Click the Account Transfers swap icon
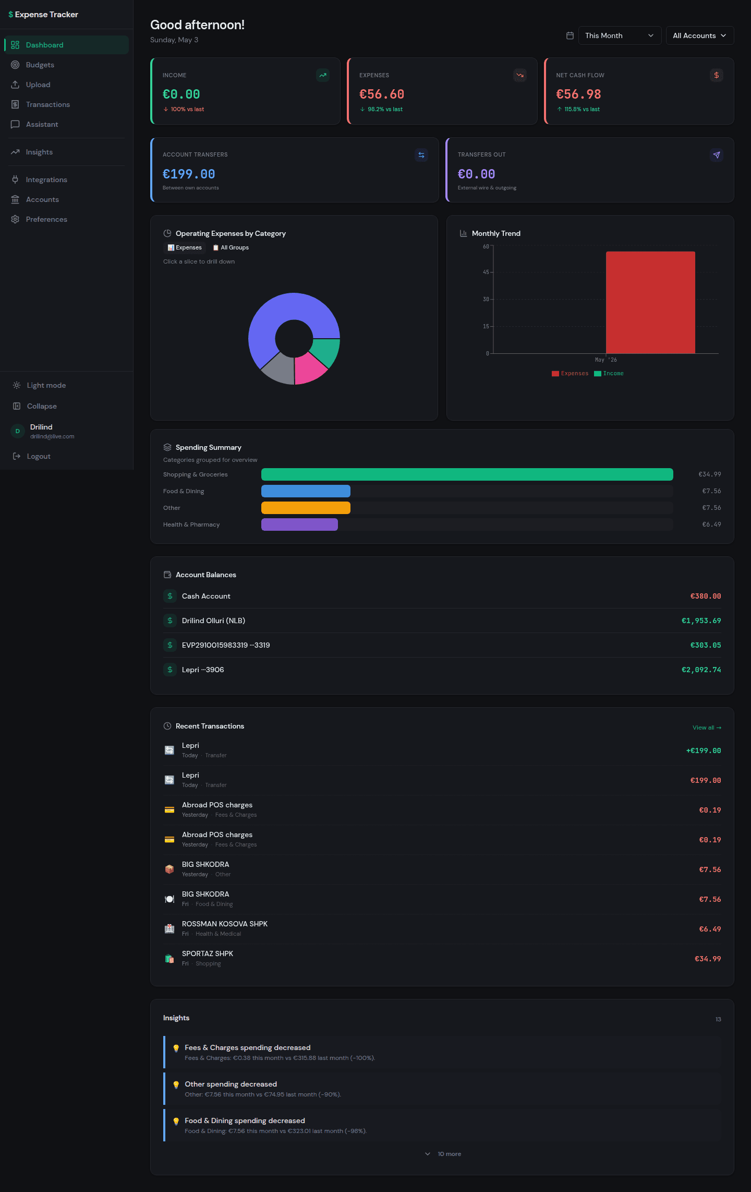Screen dimensions: 751x1192 [421, 155]
